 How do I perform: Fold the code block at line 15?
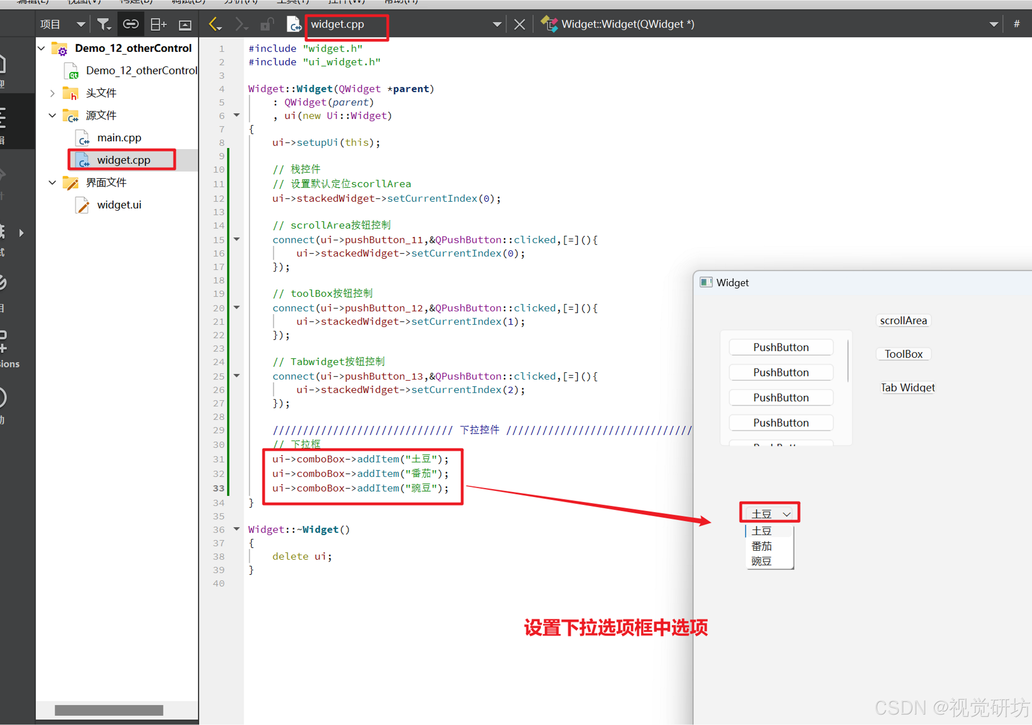(237, 239)
